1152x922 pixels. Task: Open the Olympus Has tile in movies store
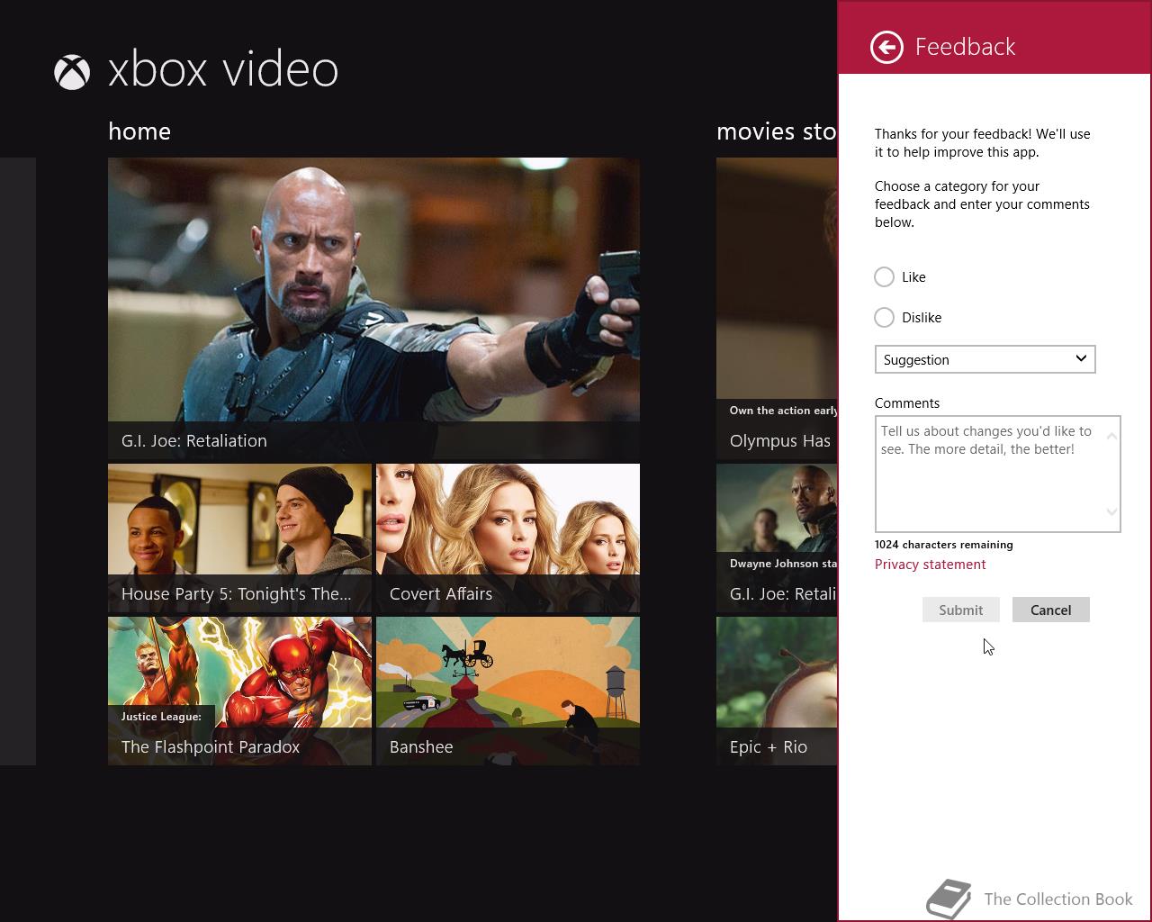point(777,308)
